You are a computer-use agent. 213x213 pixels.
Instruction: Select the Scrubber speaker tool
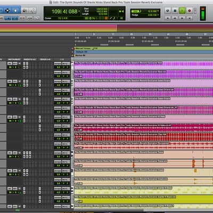click(x=24, y=11)
